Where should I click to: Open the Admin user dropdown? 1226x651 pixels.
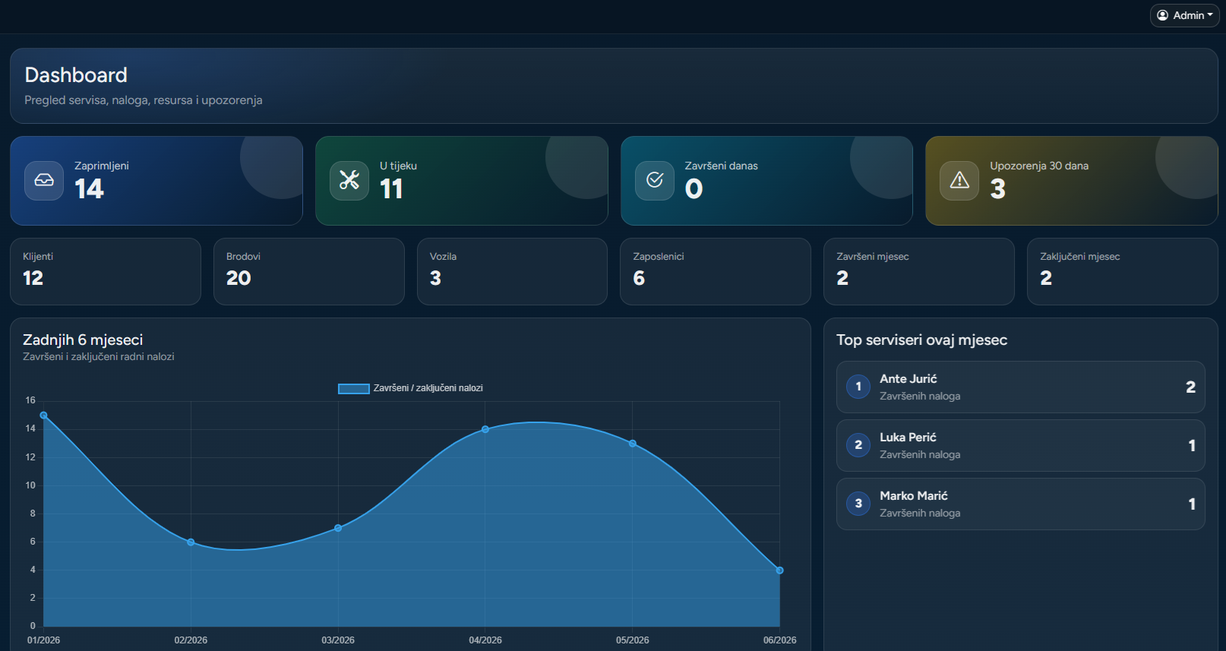point(1184,15)
